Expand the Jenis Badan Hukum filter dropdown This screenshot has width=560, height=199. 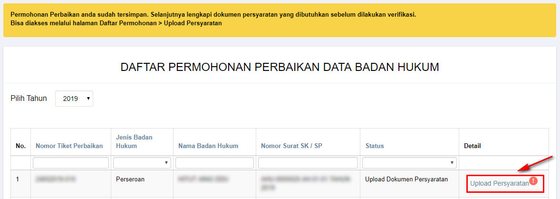click(x=142, y=163)
